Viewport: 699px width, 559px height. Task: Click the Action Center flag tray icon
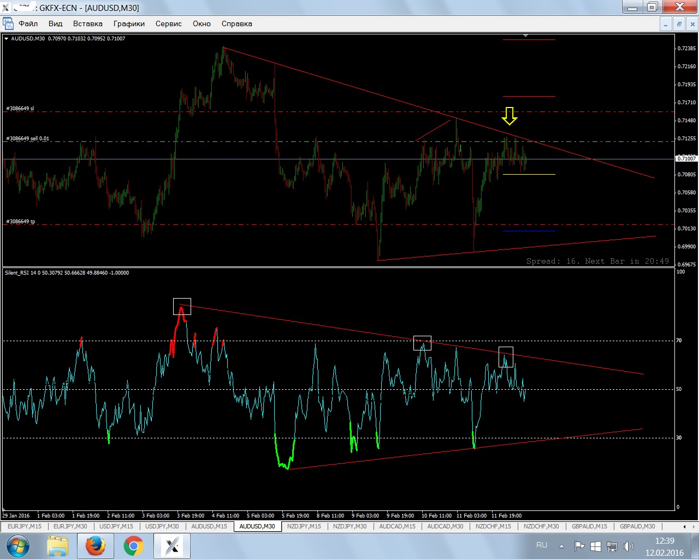579,546
